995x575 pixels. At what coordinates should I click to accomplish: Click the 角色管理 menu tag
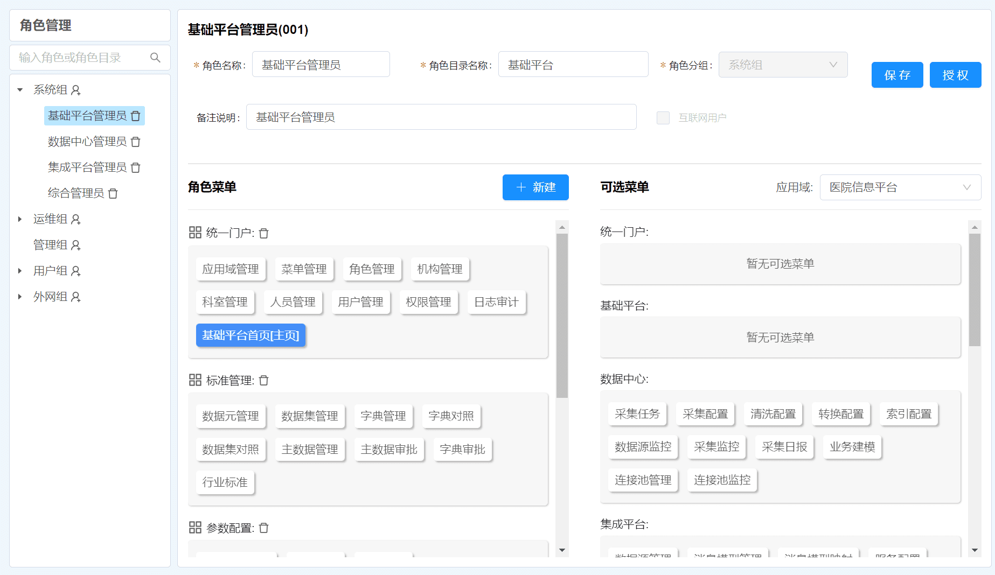click(x=372, y=269)
